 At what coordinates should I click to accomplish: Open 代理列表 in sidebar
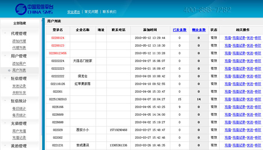[x=19, y=48]
